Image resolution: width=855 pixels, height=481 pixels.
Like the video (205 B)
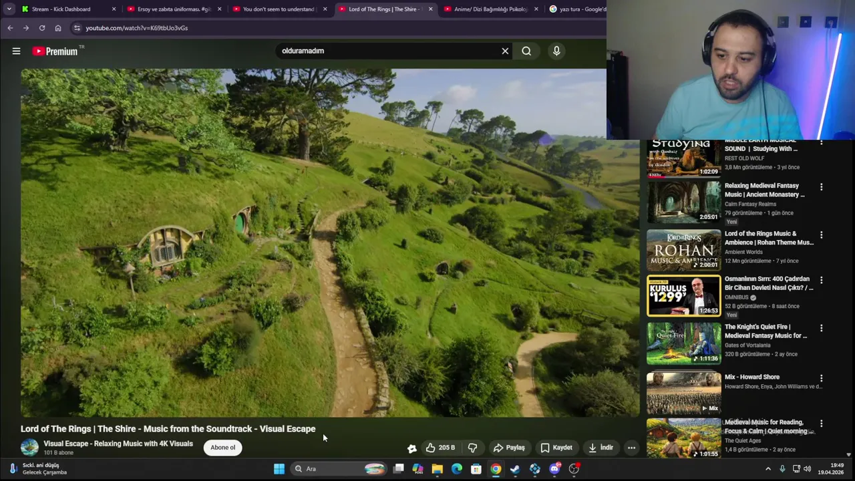click(x=440, y=448)
